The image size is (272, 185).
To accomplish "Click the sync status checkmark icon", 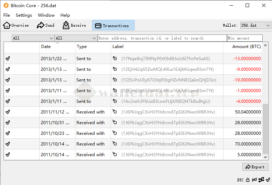I will pos(268,180).
